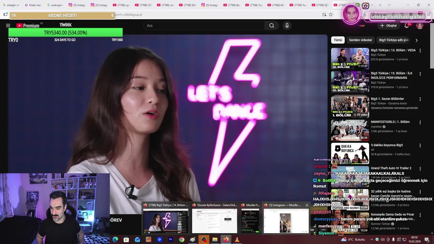Open Grand Theft Auto VI Trailer 2
434x244 pixels.
click(x=391, y=168)
